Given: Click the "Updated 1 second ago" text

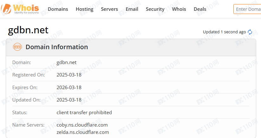Looking at the screenshot, I should point(224,32).
